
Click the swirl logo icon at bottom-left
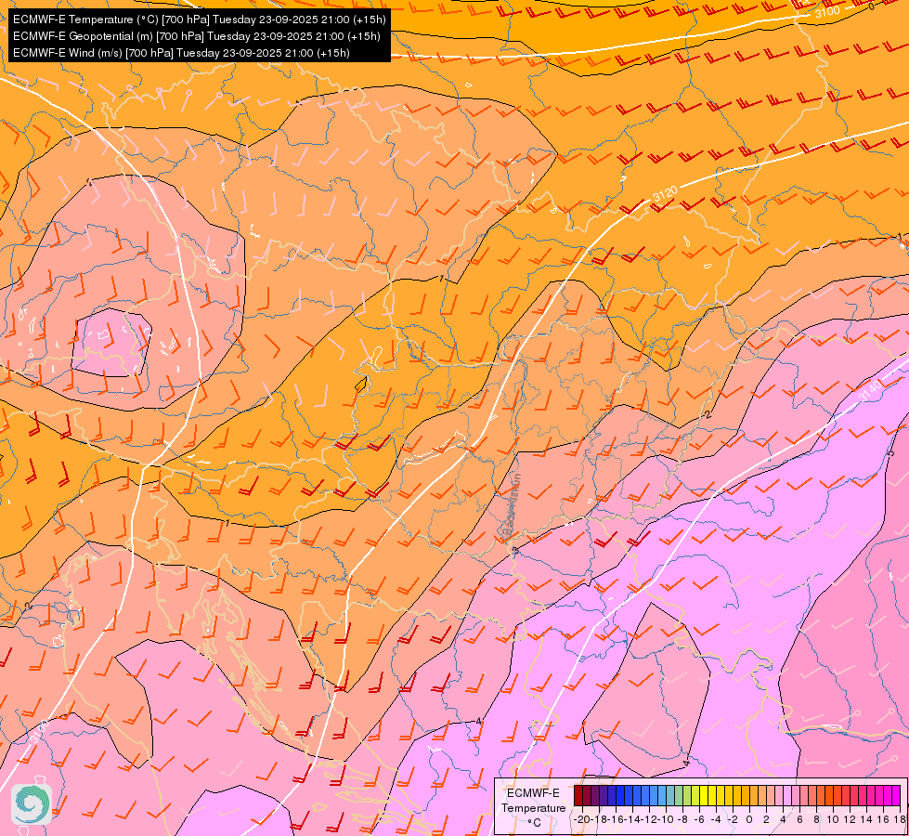[x=32, y=803]
